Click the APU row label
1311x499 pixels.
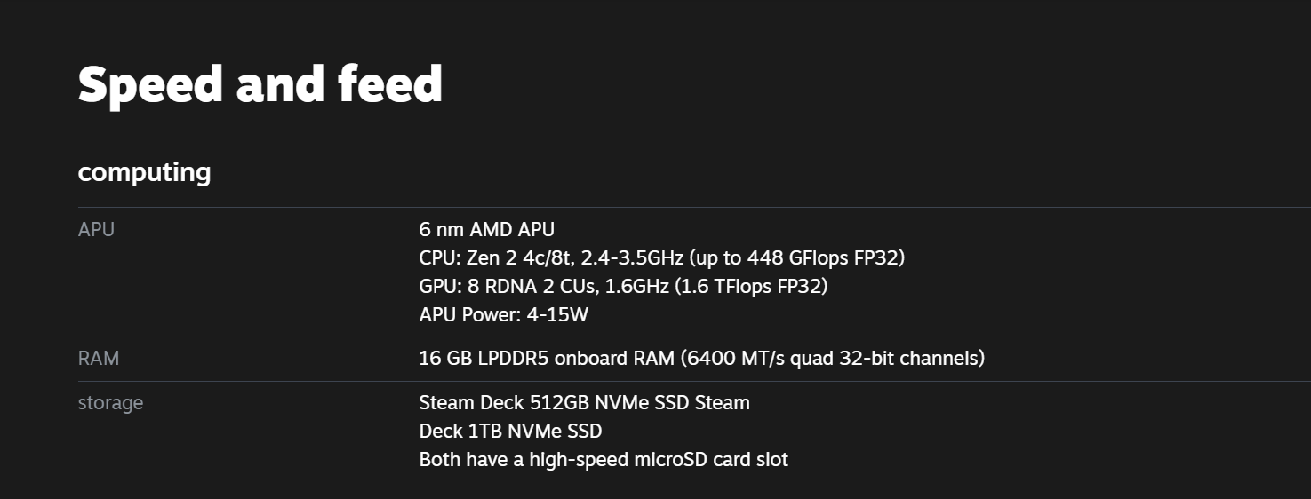point(96,229)
